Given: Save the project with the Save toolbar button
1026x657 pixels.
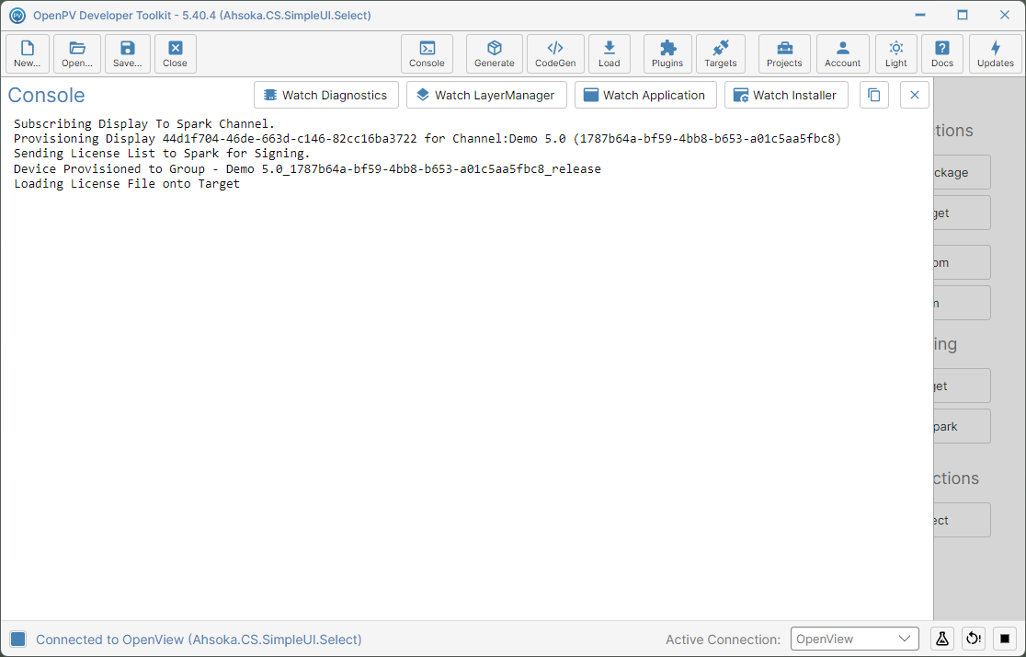Looking at the screenshot, I should pyautogui.click(x=128, y=53).
